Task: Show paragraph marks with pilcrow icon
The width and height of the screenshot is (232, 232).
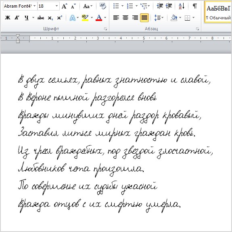Action: pos(195,6)
